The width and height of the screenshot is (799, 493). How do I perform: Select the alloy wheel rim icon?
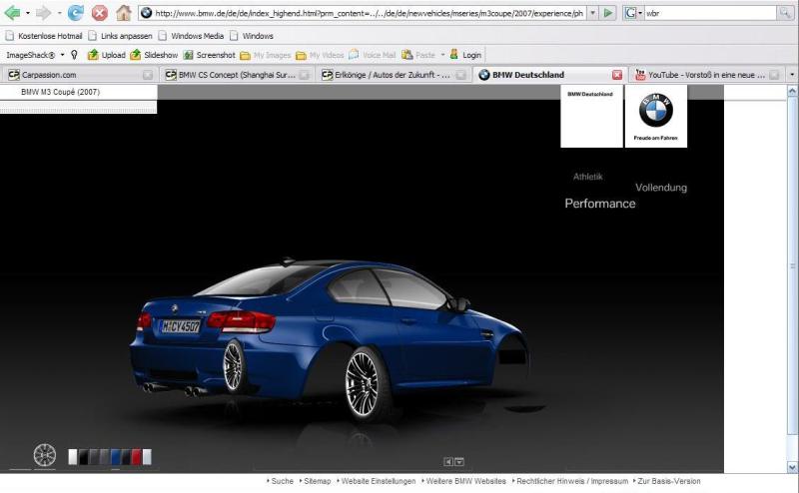coord(45,455)
